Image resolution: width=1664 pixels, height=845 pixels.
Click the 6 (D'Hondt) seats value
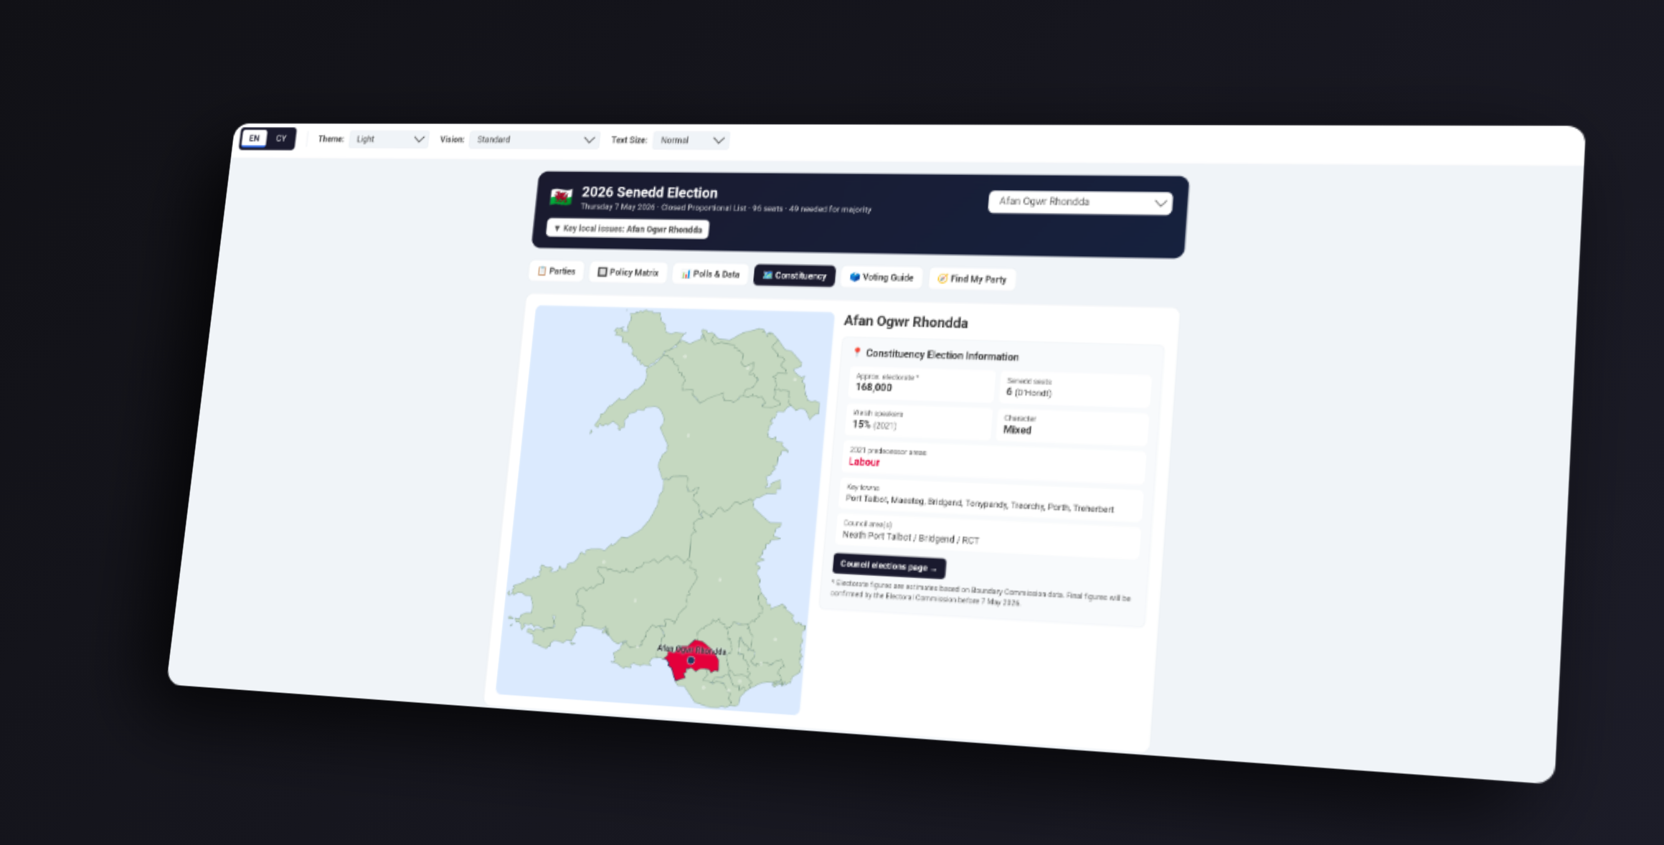1029,392
